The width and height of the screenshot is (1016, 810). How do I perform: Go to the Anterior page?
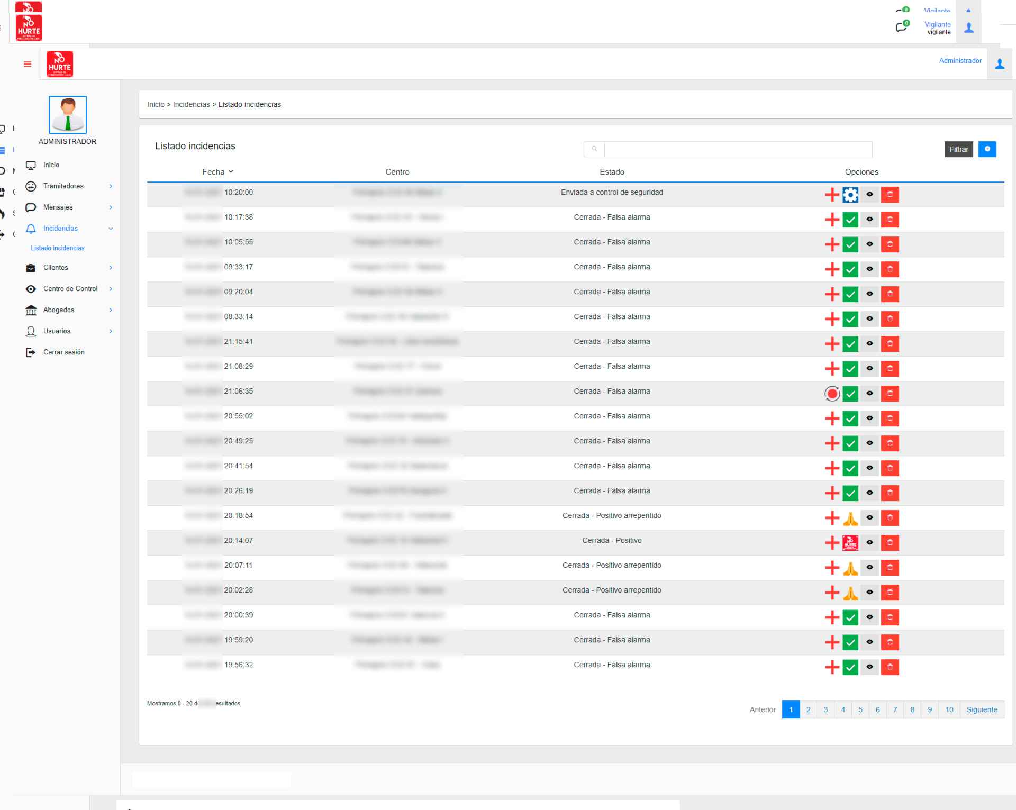point(763,709)
